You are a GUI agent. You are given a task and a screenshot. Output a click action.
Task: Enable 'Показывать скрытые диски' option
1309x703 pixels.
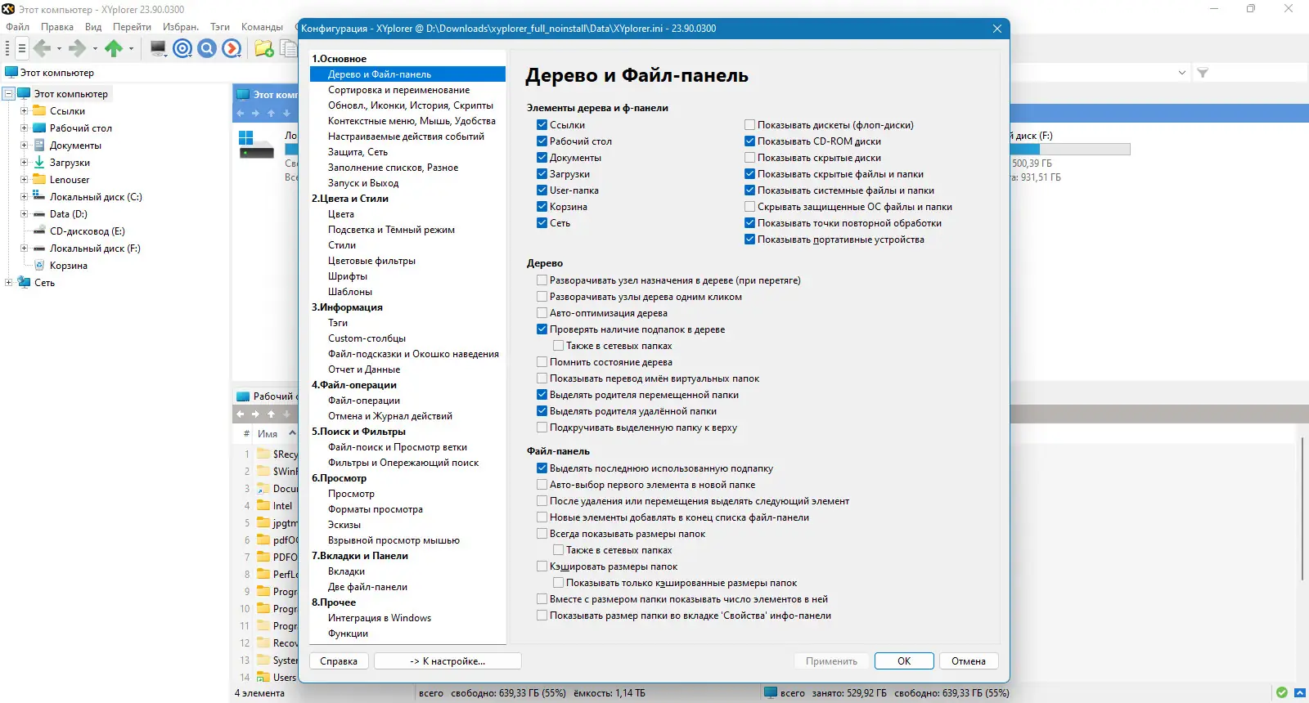click(x=749, y=158)
